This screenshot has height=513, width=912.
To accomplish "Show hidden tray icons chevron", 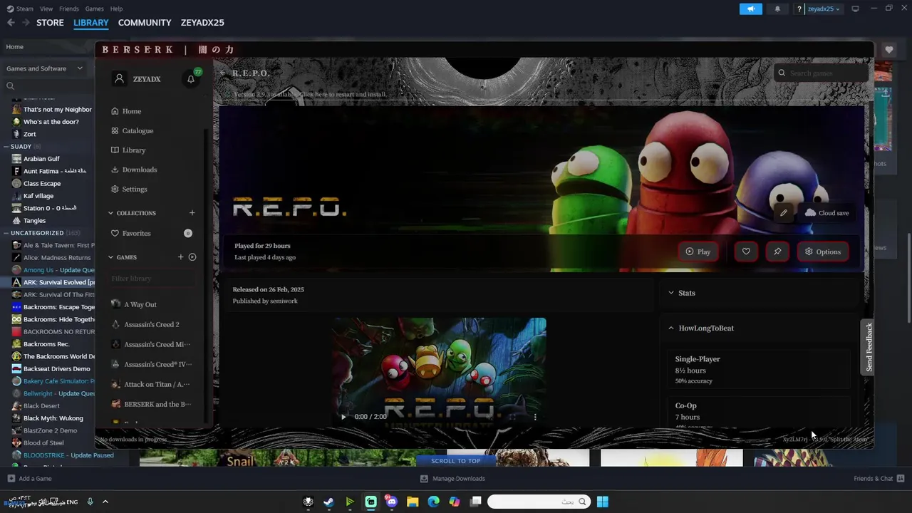I will (105, 502).
